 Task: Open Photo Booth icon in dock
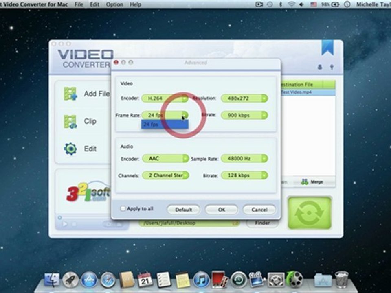point(220,280)
